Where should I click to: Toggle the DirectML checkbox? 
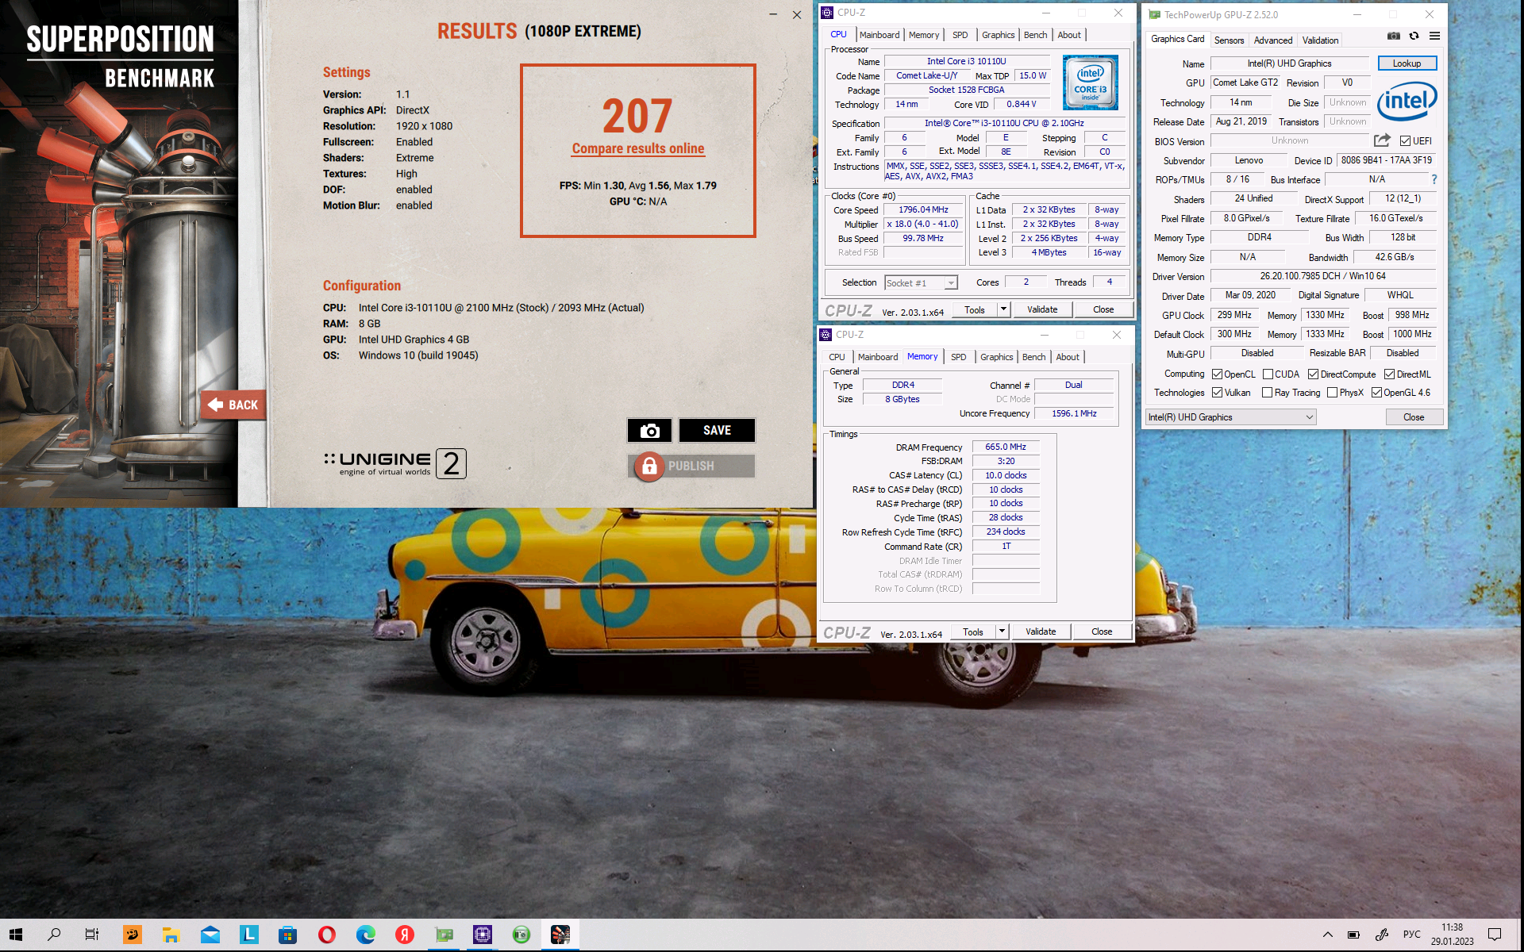coord(1389,374)
